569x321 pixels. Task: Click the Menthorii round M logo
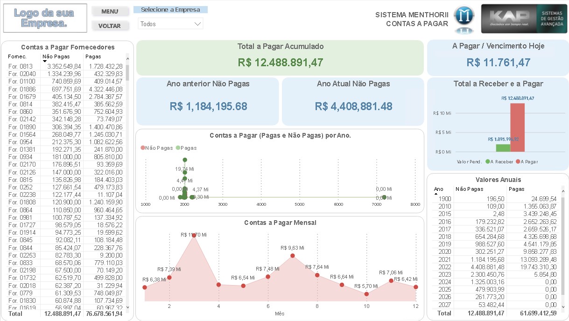tap(464, 19)
